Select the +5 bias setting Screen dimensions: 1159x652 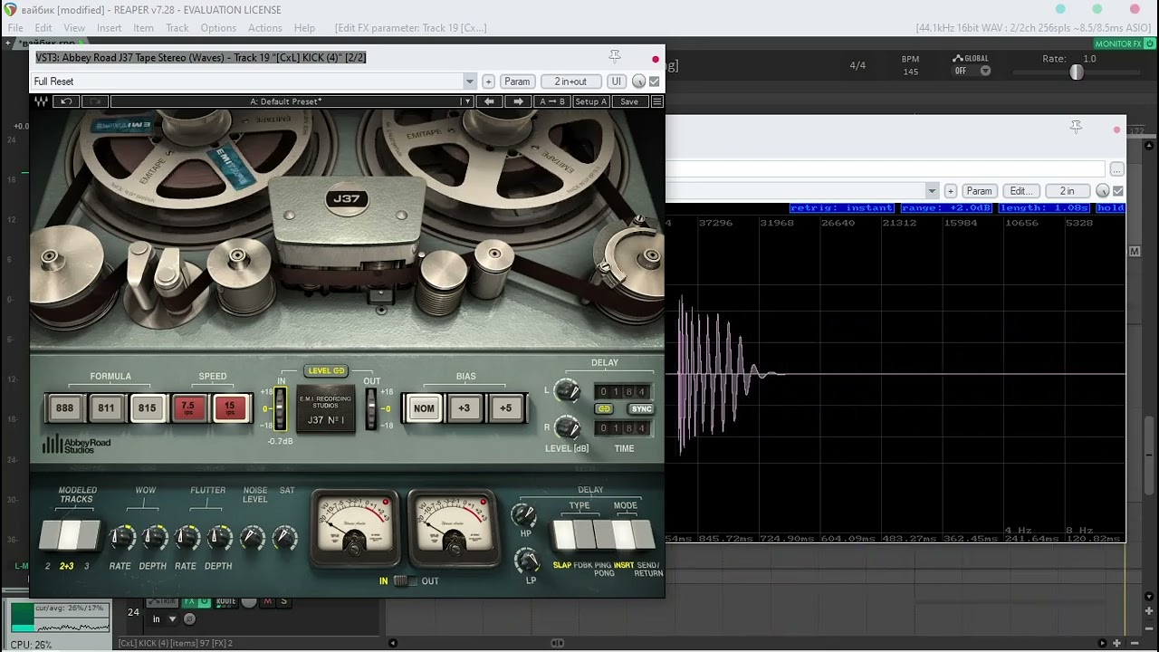pyautogui.click(x=505, y=408)
